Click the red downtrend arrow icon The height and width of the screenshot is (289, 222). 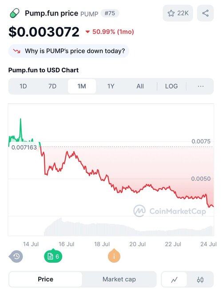coord(17,51)
